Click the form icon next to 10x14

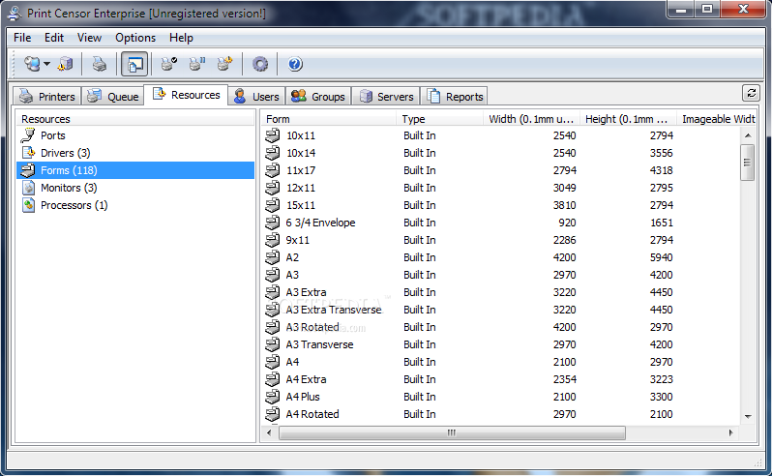(273, 153)
